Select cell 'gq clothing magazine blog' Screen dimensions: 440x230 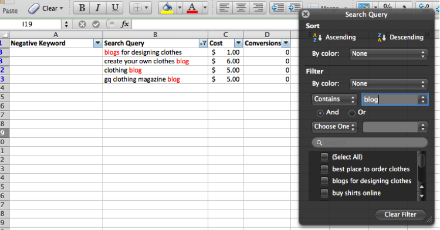pyautogui.click(x=155, y=79)
